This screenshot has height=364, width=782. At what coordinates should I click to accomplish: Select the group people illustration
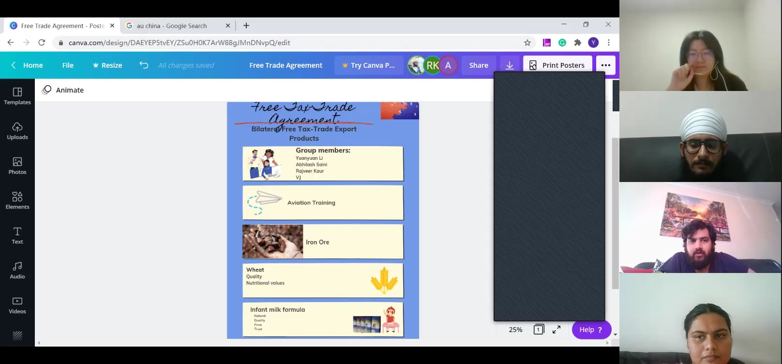coord(264,165)
